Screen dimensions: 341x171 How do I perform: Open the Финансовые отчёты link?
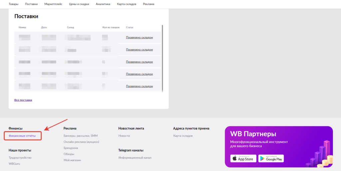pyautogui.click(x=22, y=136)
